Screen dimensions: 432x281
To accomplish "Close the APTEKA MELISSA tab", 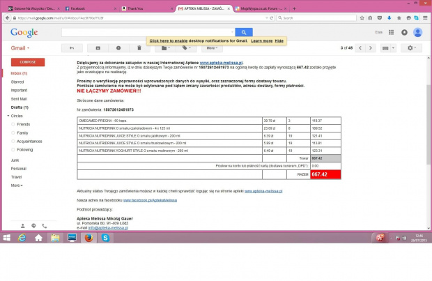I will 229,9.
